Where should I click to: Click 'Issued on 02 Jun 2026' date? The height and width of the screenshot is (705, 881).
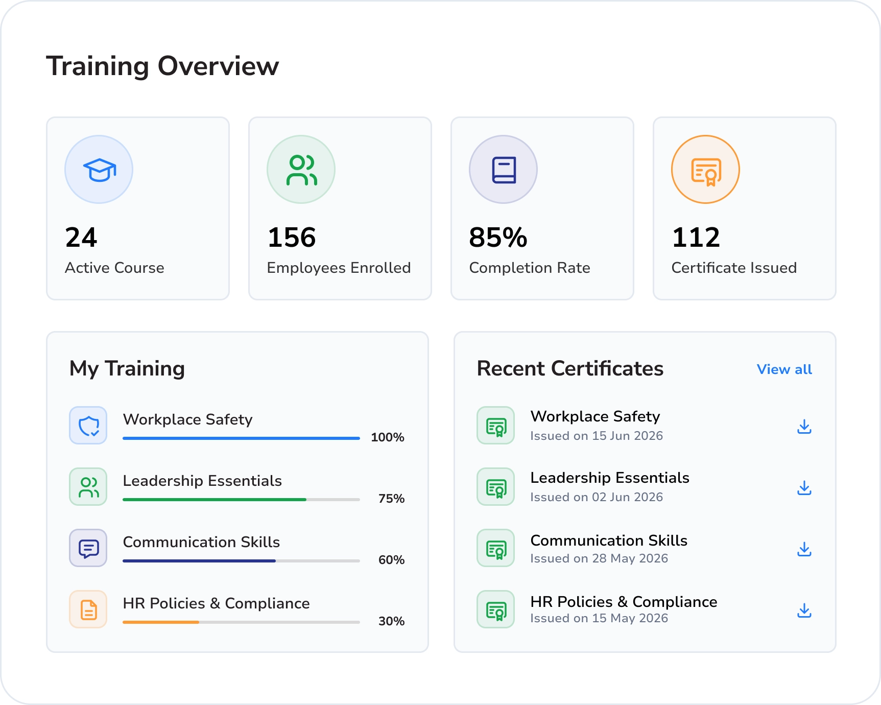point(597,497)
